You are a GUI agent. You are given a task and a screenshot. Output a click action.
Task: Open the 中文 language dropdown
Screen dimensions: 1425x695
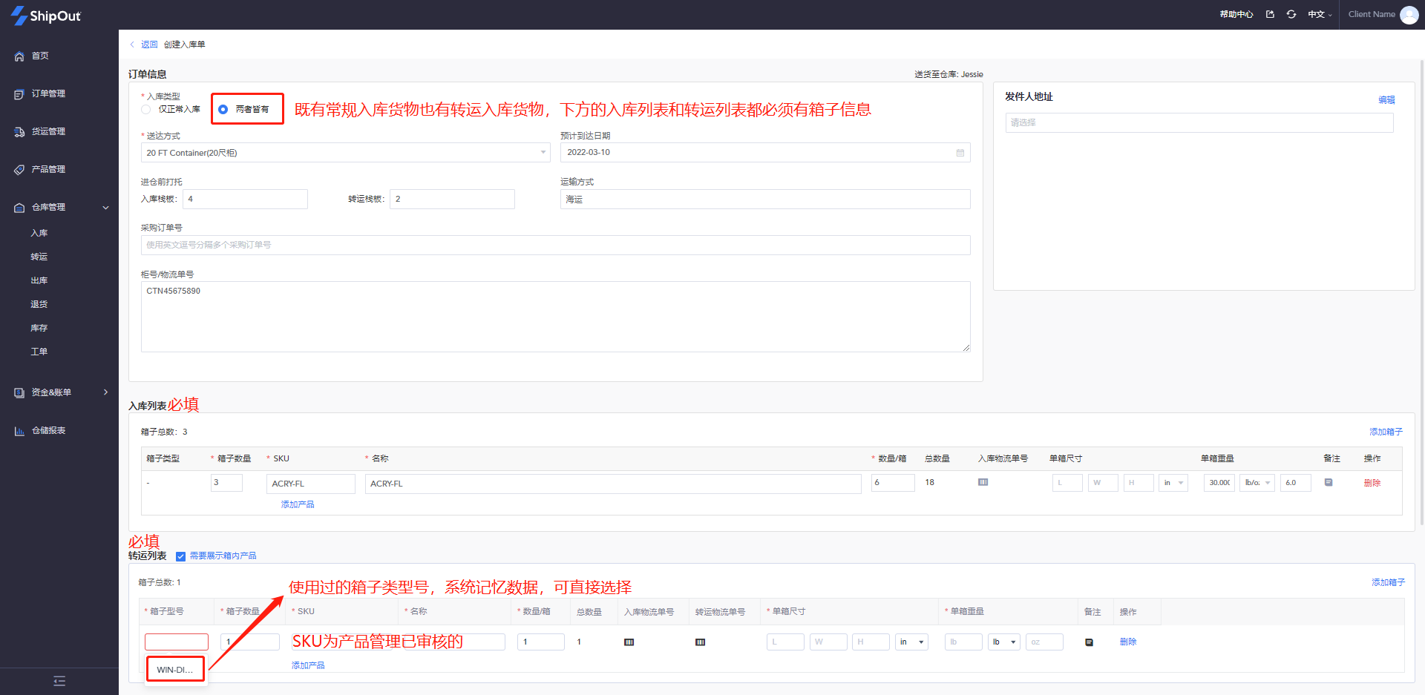click(x=1320, y=14)
